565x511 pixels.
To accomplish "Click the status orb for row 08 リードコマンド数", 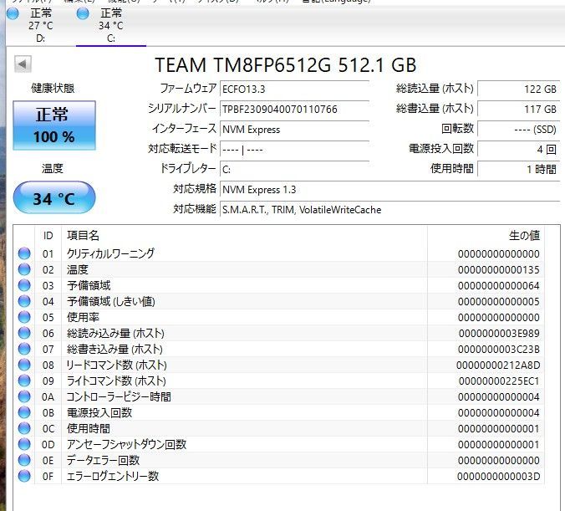I will [x=24, y=365].
